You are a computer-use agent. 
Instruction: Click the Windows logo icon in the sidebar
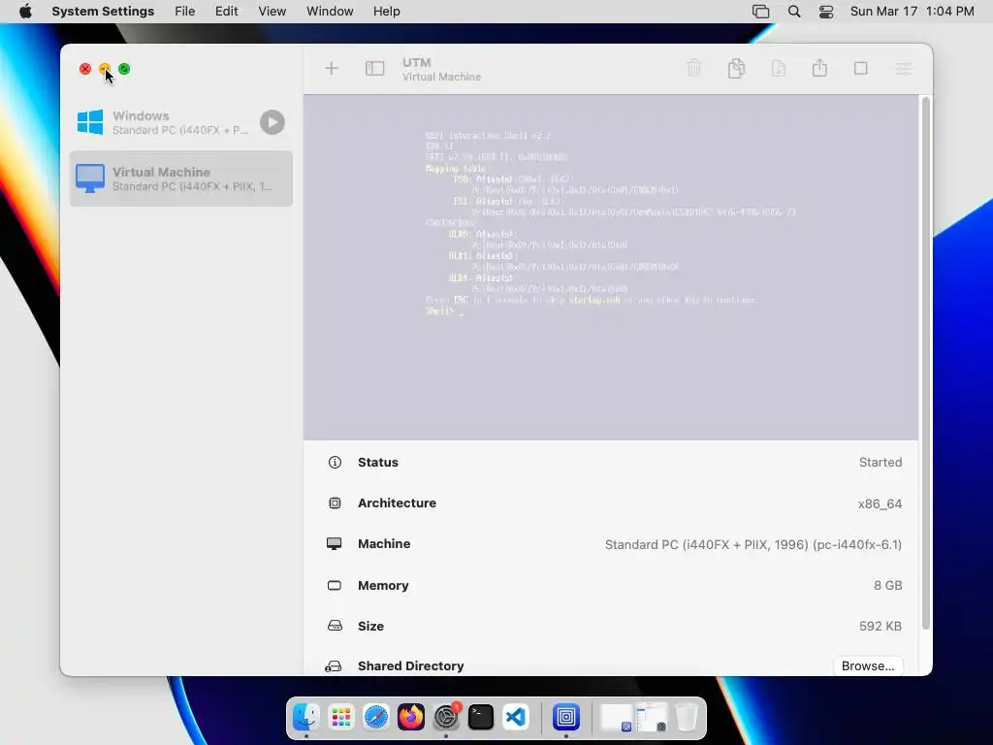pyautogui.click(x=90, y=122)
